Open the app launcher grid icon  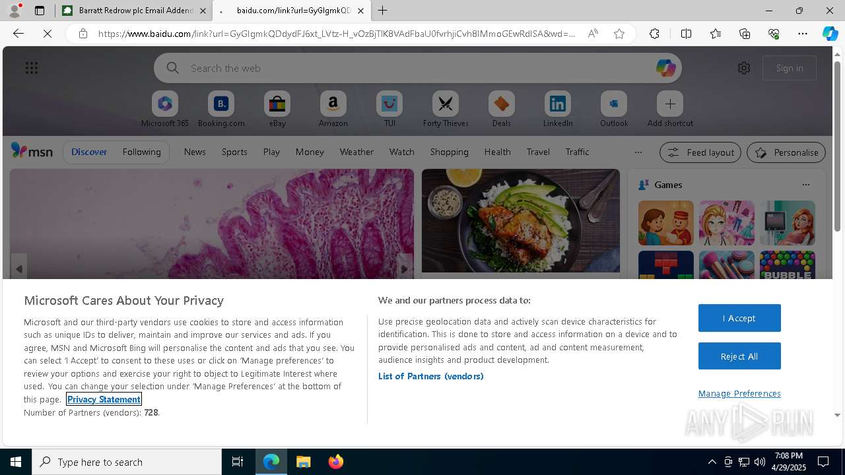(32, 68)
